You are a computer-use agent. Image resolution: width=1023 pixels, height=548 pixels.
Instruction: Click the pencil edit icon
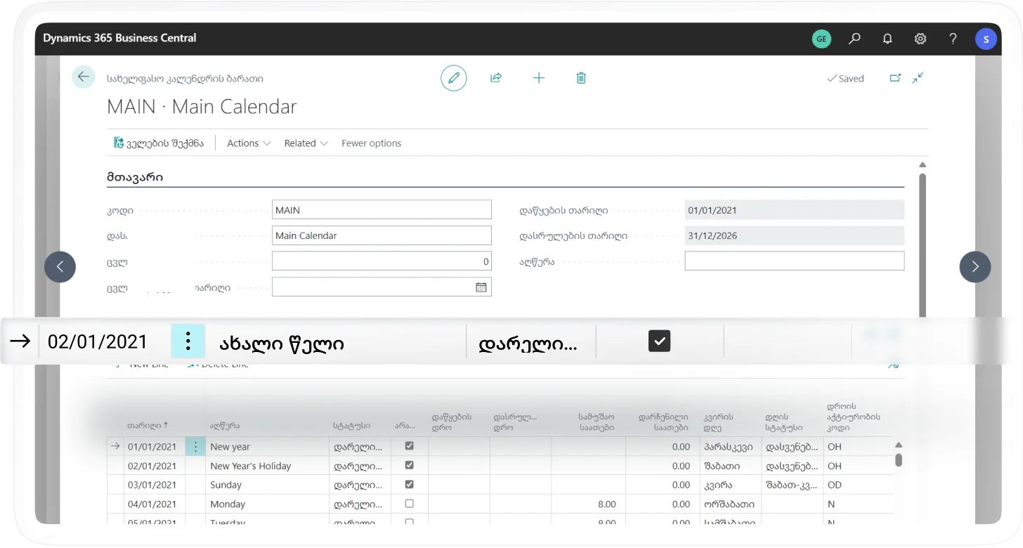pyautogui.click(x=454, y=78)
